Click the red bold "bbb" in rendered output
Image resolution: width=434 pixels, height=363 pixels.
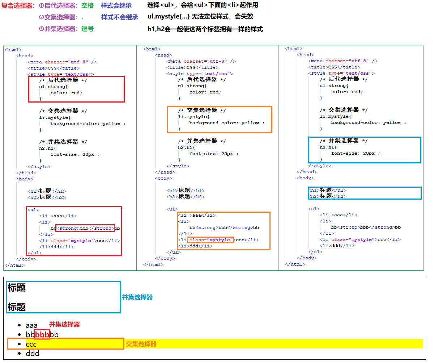[42, 334]
